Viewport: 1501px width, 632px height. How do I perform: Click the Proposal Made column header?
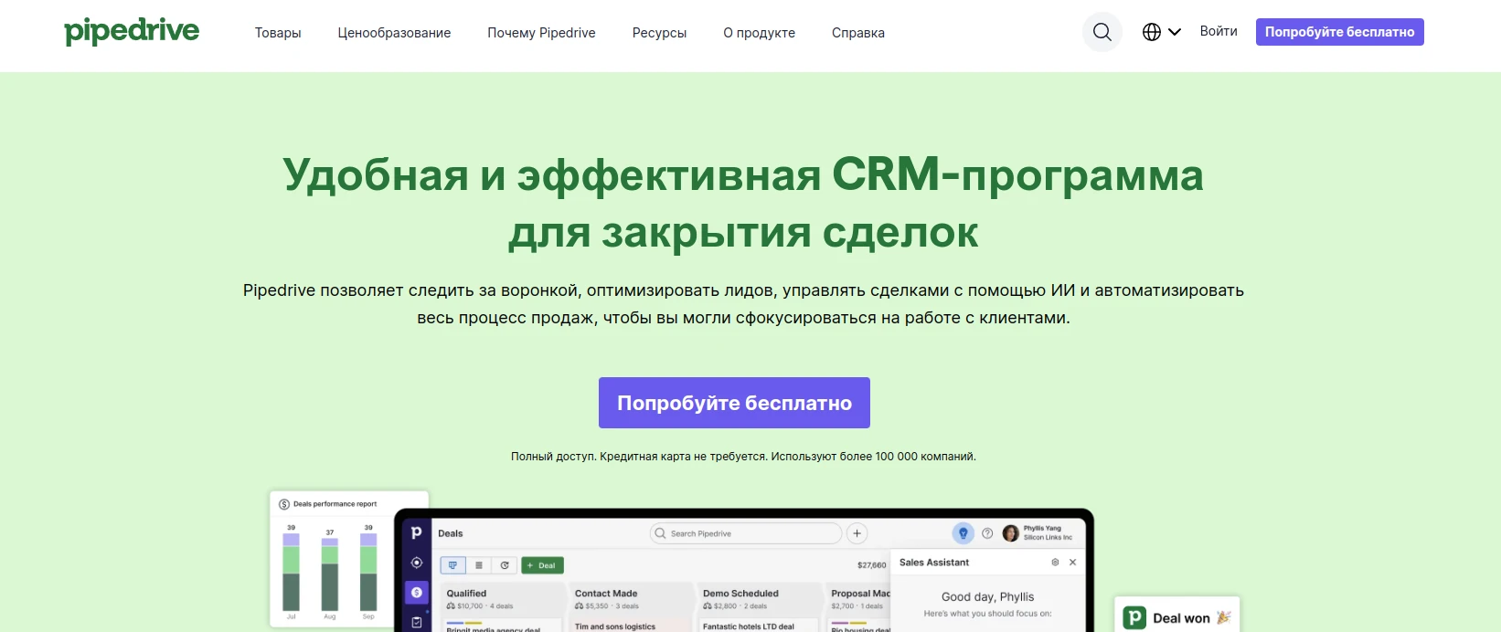860,594
